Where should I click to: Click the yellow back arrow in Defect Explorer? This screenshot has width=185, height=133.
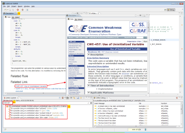pyautogui.click(x=81, y=98)
